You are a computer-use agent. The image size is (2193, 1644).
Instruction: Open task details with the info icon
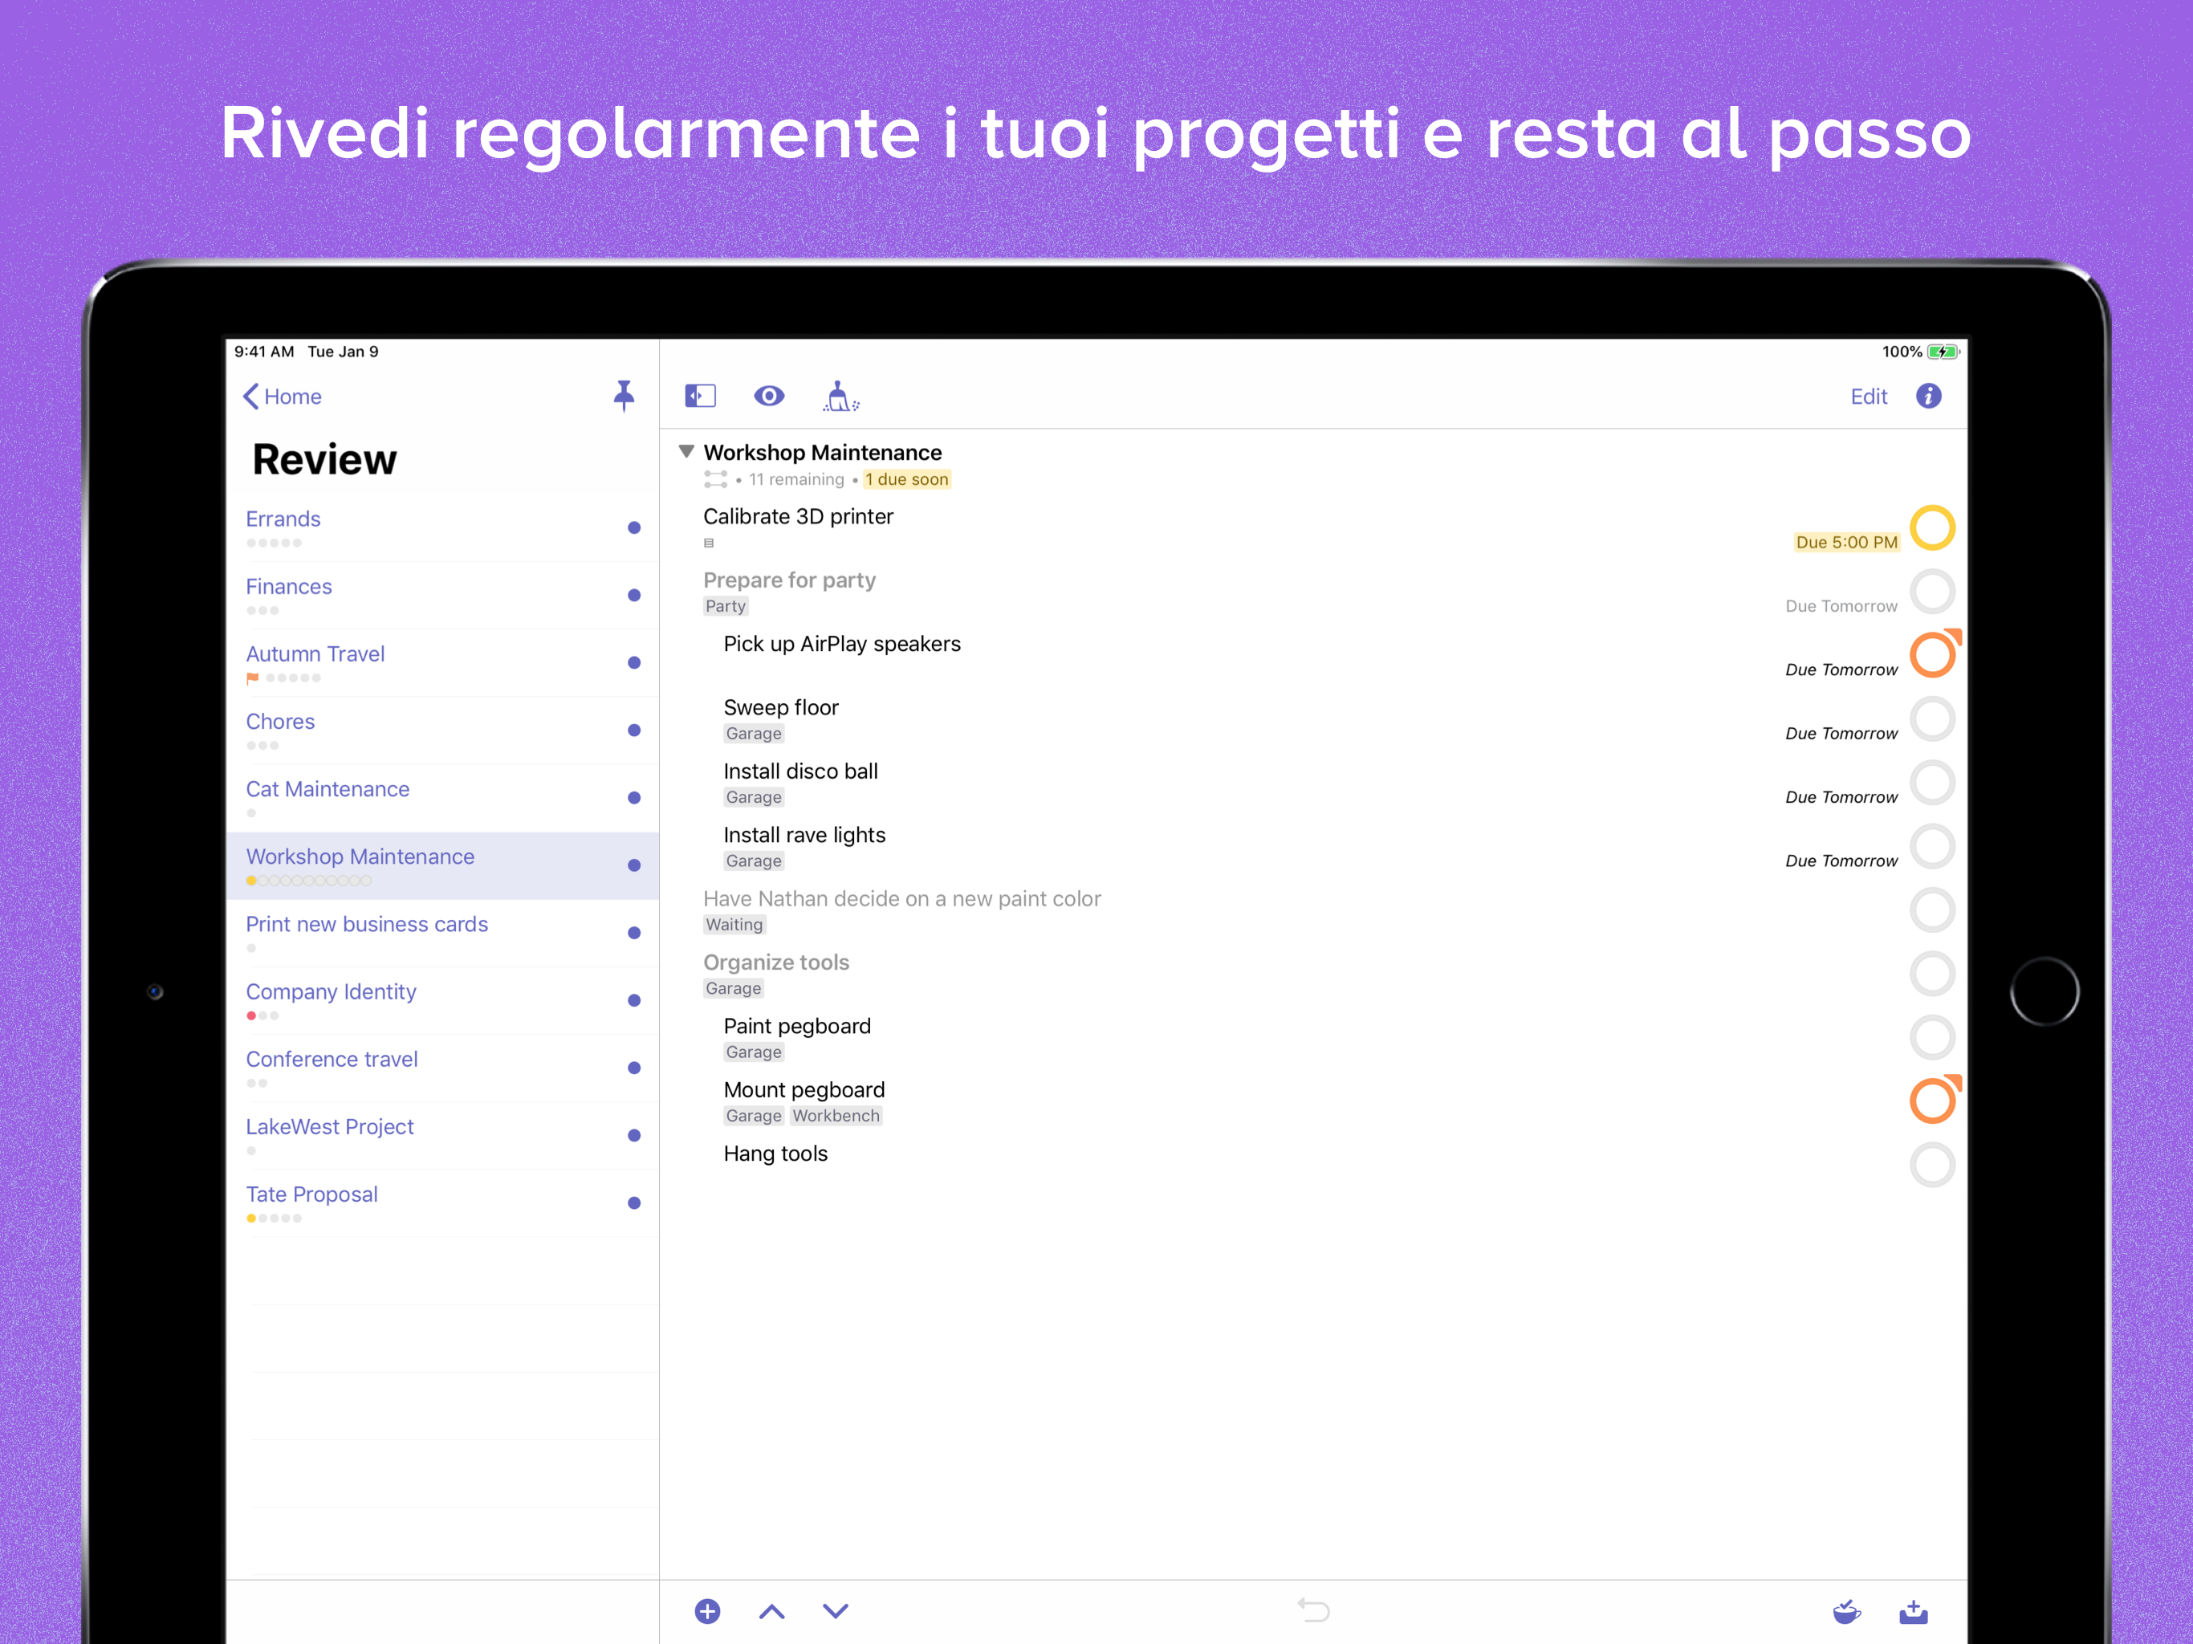(x=1931, y=396)
